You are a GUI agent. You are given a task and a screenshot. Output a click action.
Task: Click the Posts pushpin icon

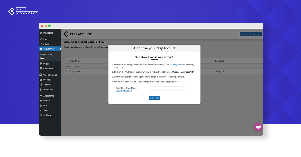41,39
